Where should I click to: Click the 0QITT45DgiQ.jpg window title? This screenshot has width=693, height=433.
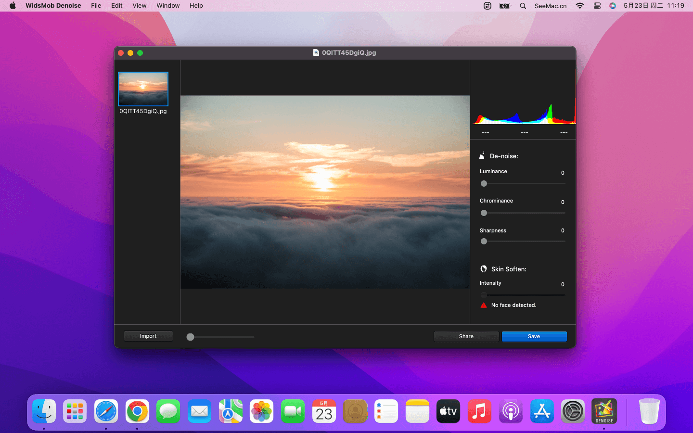click(349, 52)
